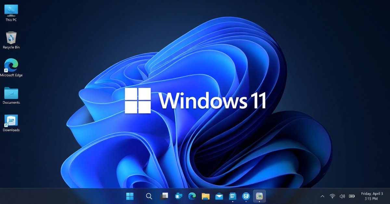This screenshot has width=390, height=204.
Task: Open the round blue taskbar app icon
Action: tap(246, 196)
